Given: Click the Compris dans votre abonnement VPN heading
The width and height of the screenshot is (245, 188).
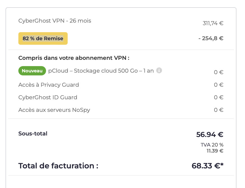Looking at the screenshot, I should (74, 58).
